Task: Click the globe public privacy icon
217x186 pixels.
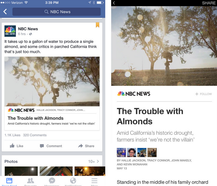Action: (31, 34)
